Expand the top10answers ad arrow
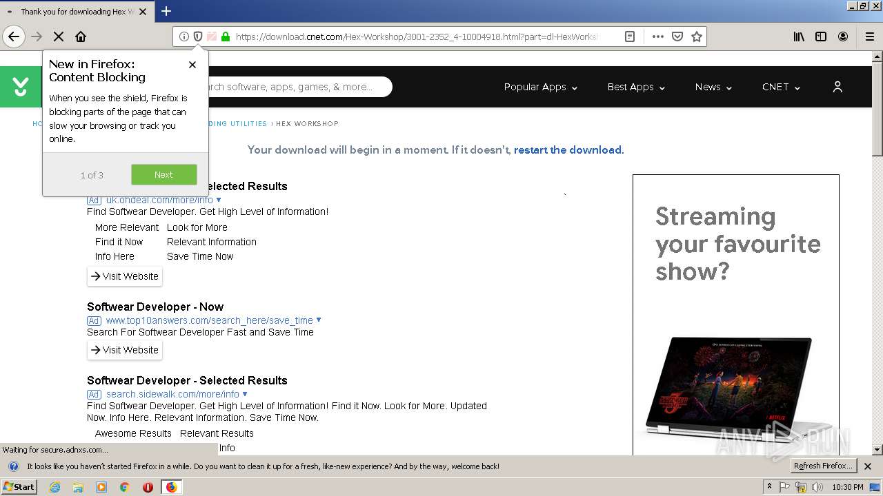 tap(319, 320)
